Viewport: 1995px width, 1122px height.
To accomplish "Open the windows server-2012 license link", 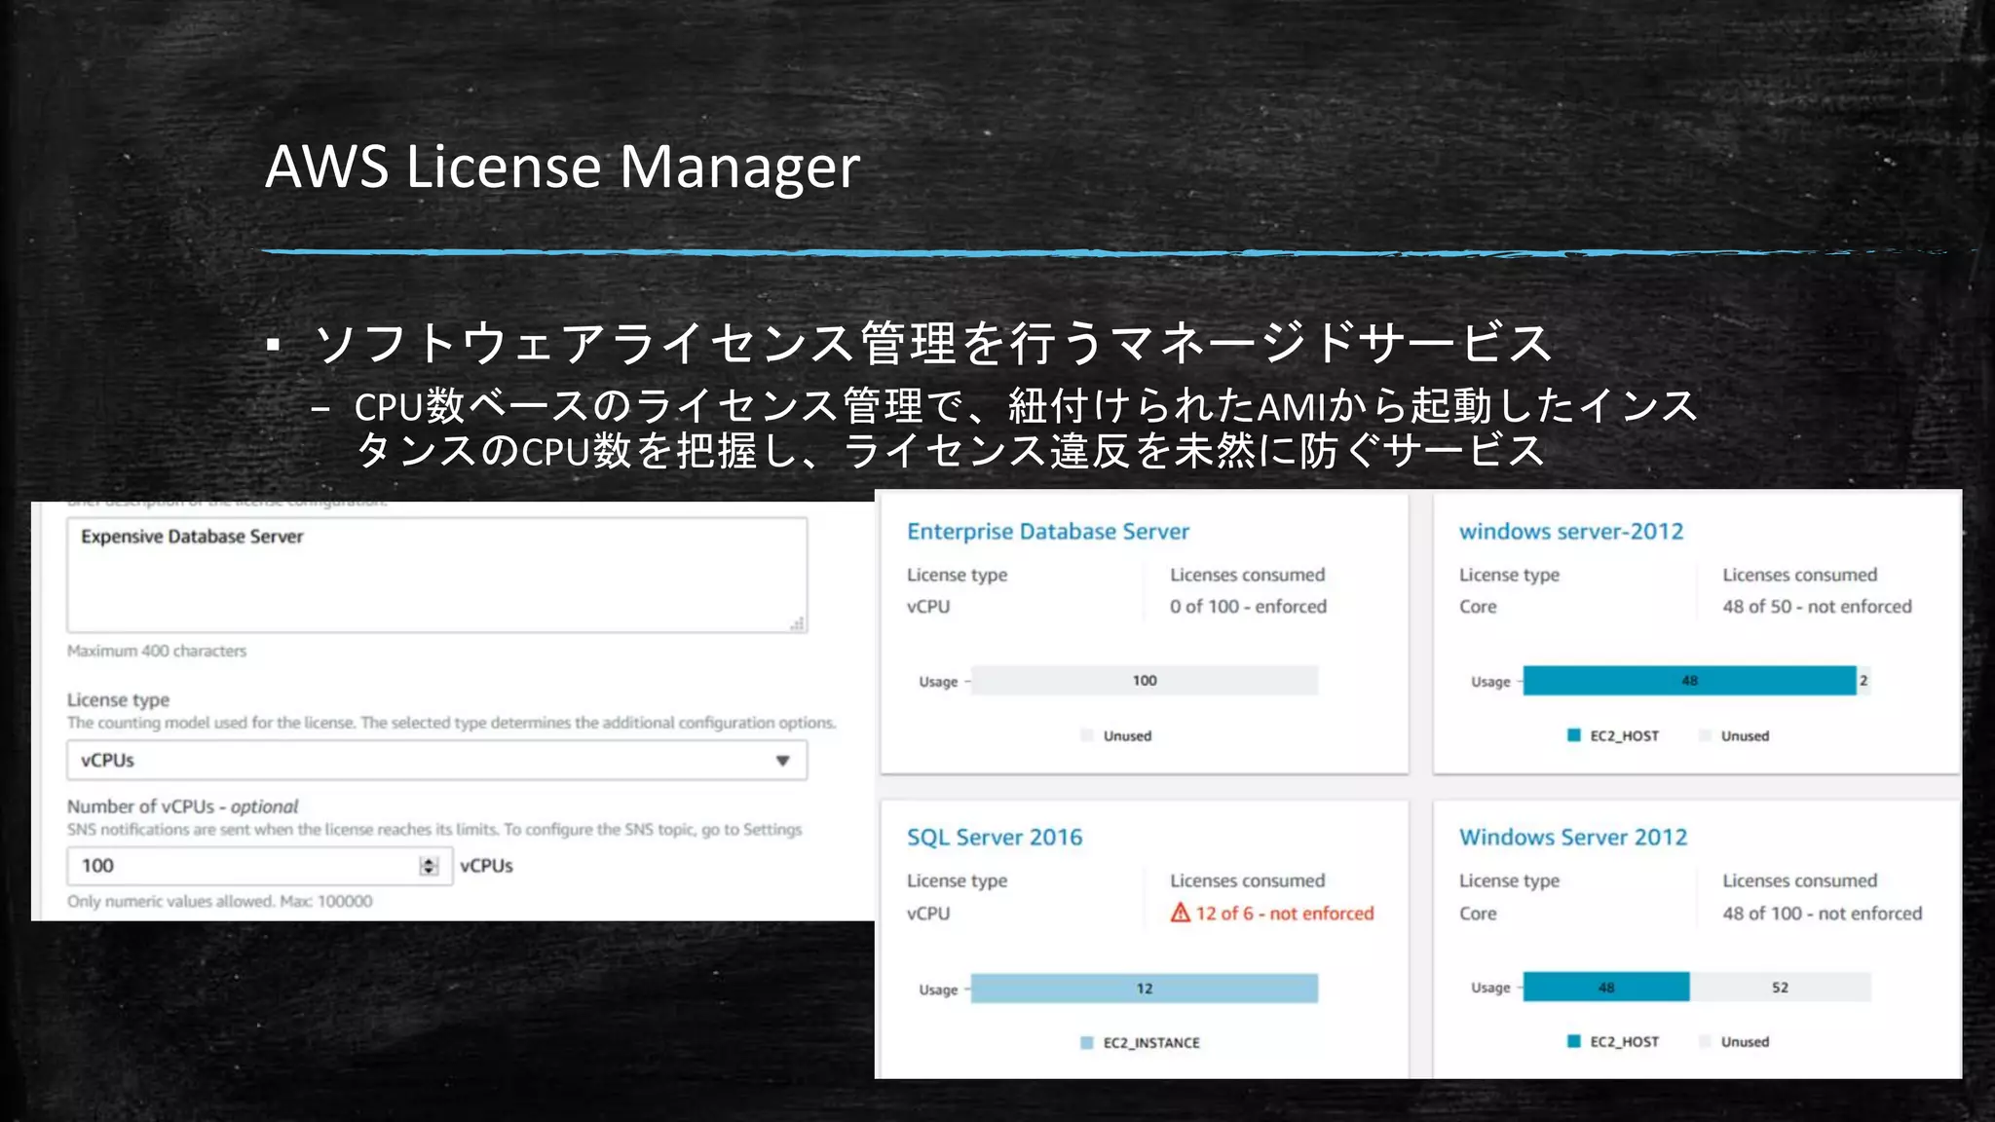I will [1571, 532].
